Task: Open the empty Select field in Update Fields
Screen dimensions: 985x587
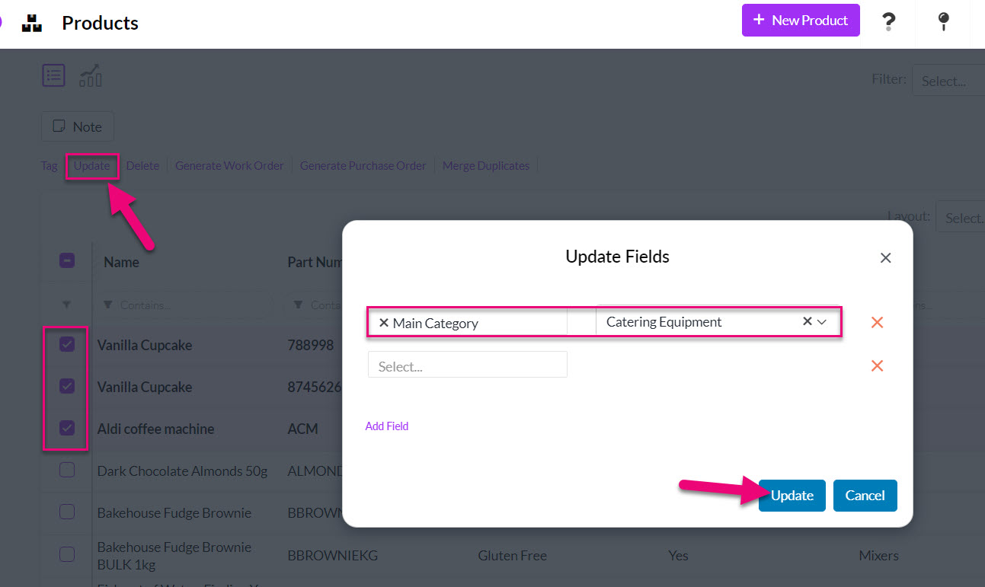Action: click(467, 364)
